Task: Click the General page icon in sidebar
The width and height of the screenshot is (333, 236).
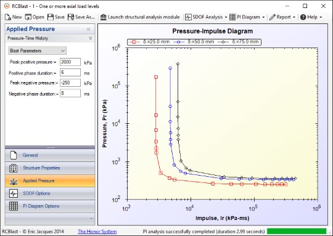Action: [x=14, y=155]
